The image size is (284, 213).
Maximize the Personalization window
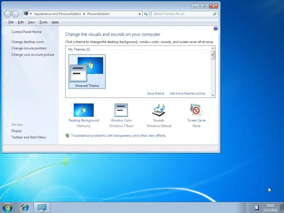point(204,6)
